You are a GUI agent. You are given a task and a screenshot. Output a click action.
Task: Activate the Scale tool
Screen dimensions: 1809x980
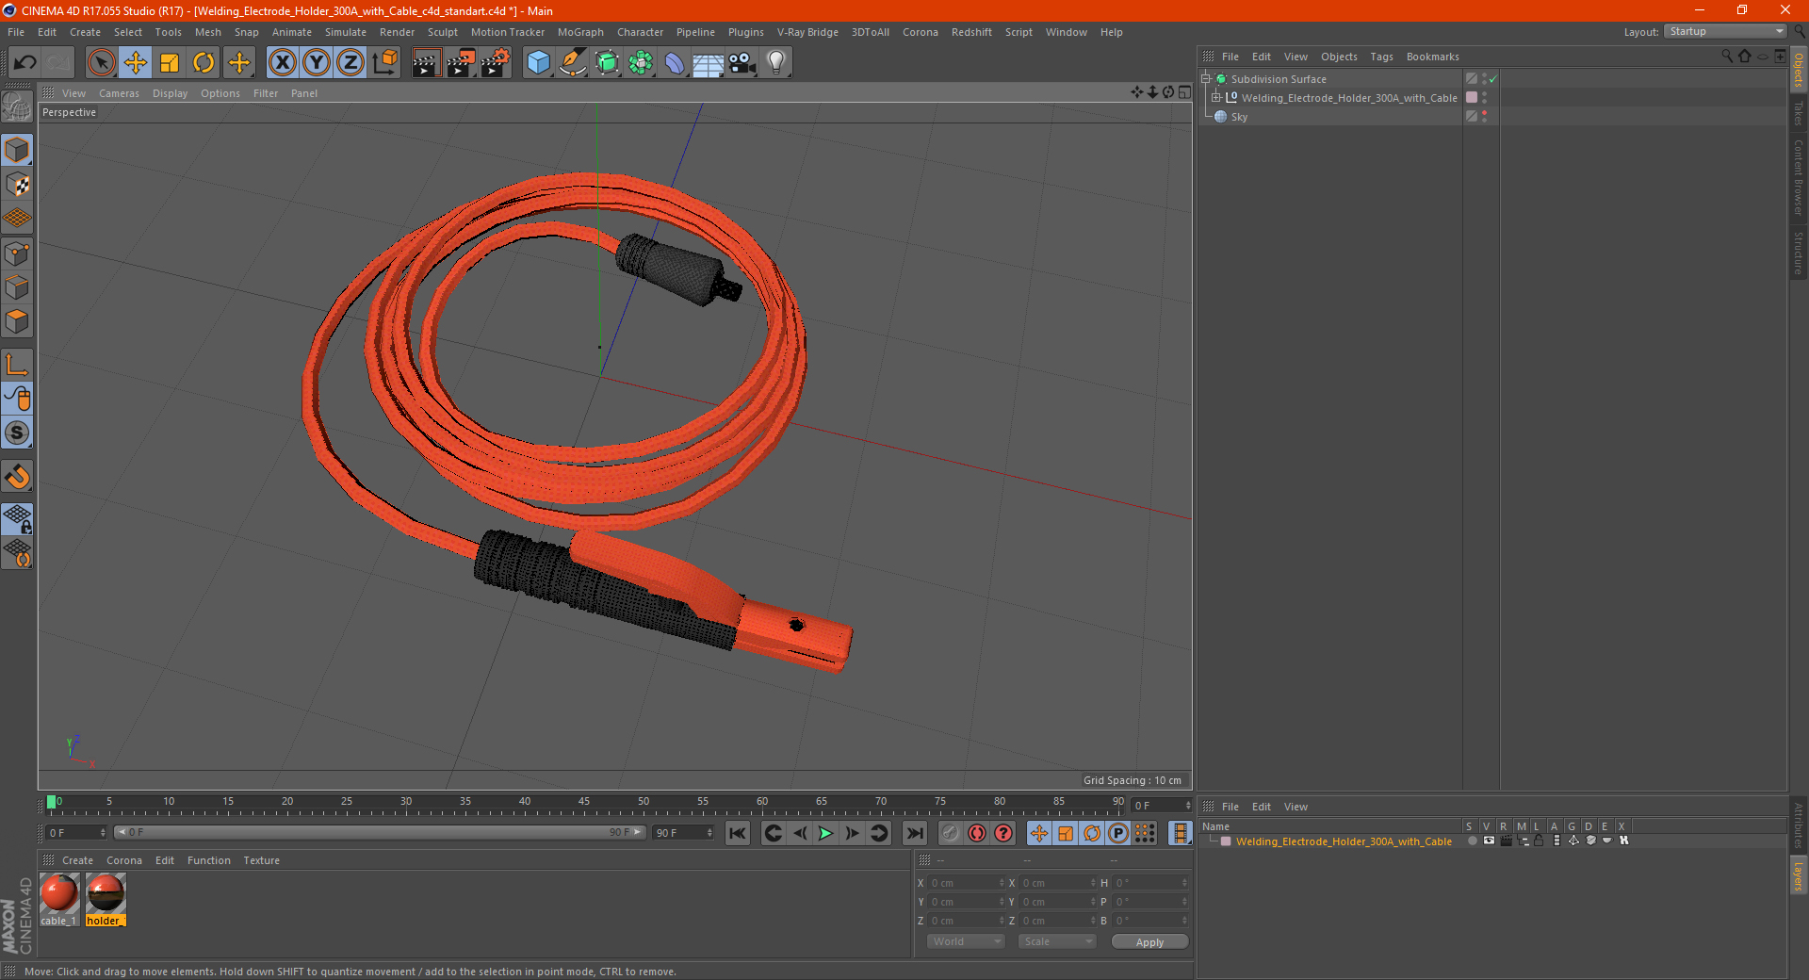click(x=170, y=63)
